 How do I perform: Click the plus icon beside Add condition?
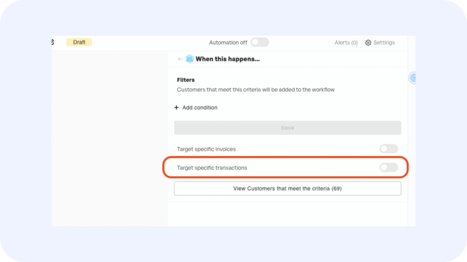tap(176, 108)
